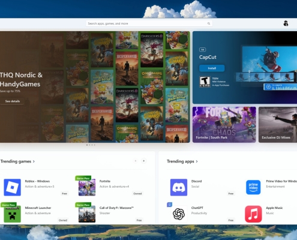The width and height of the screenshot is (297, 240).
Task: Open the Prime Video app icon
Action: coord(253,187)
